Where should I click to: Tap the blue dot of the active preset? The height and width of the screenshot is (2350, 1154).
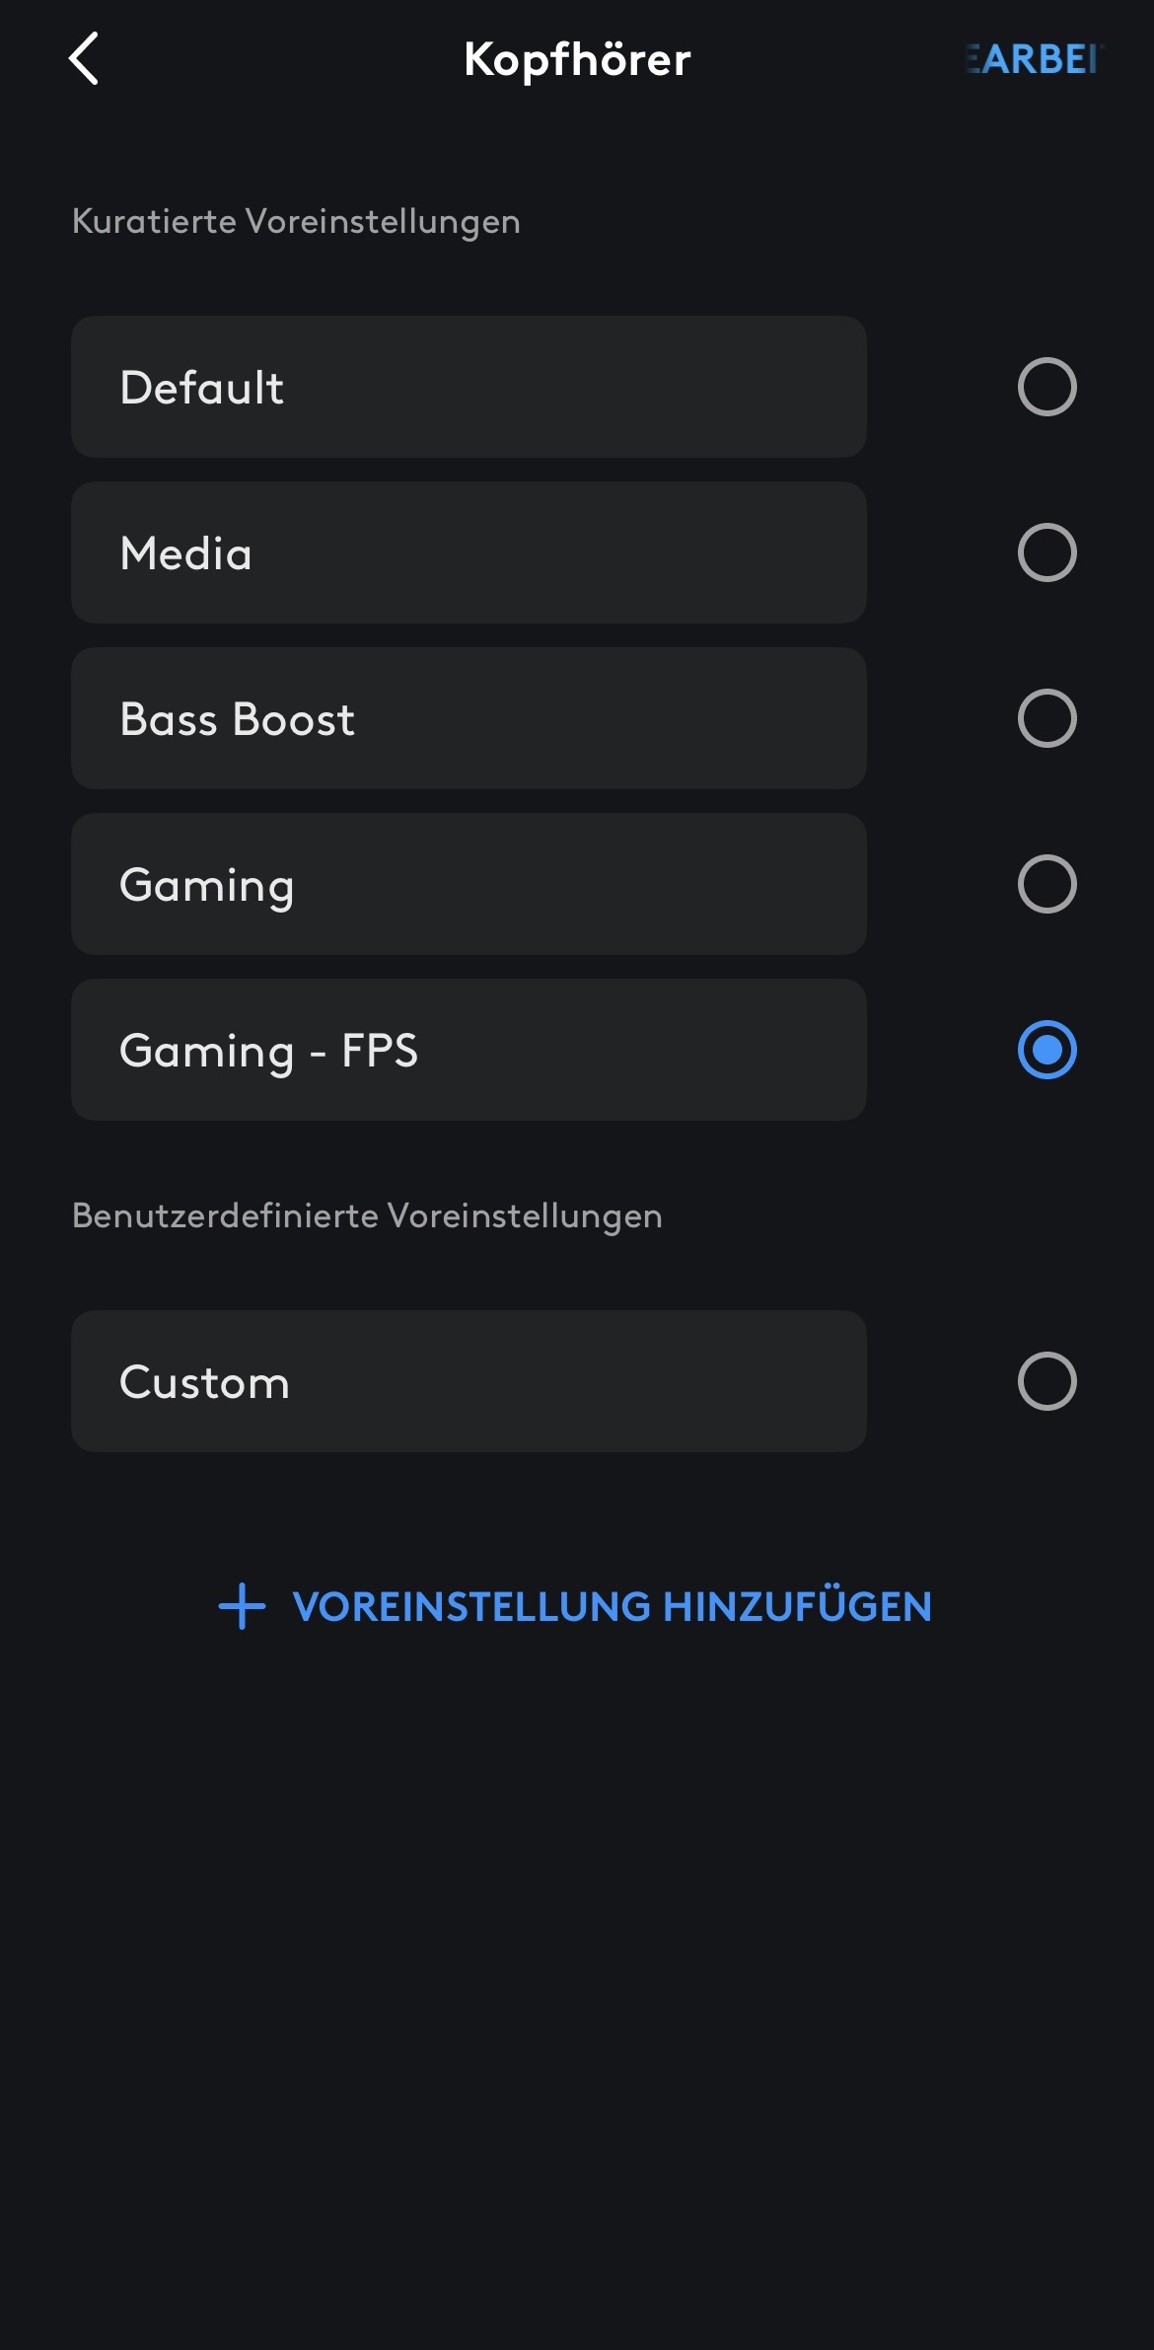click(1046, 1050)
